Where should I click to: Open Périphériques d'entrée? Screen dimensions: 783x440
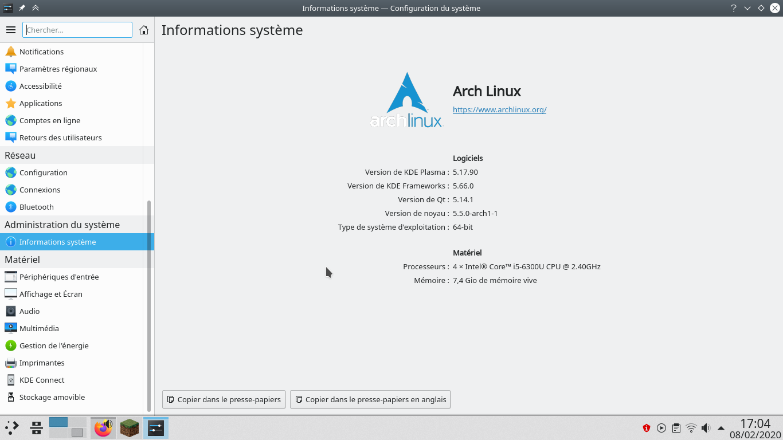coord(71,277)
